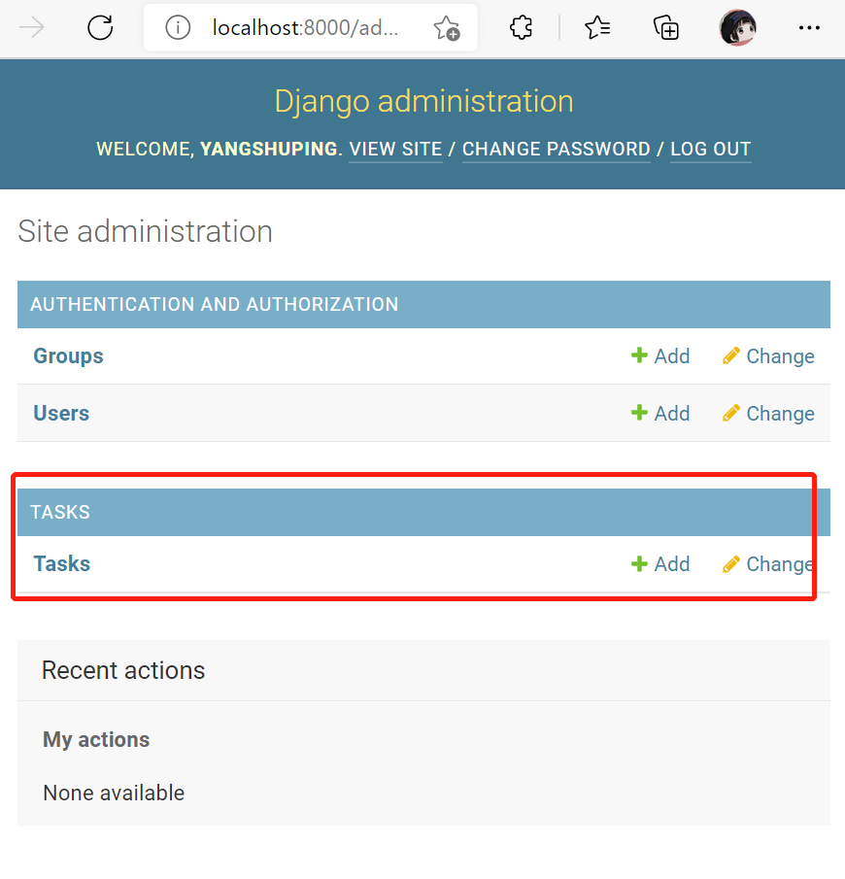Open the browser settings and more menu
Screen dimensions: 845x879
coord(809,27)
